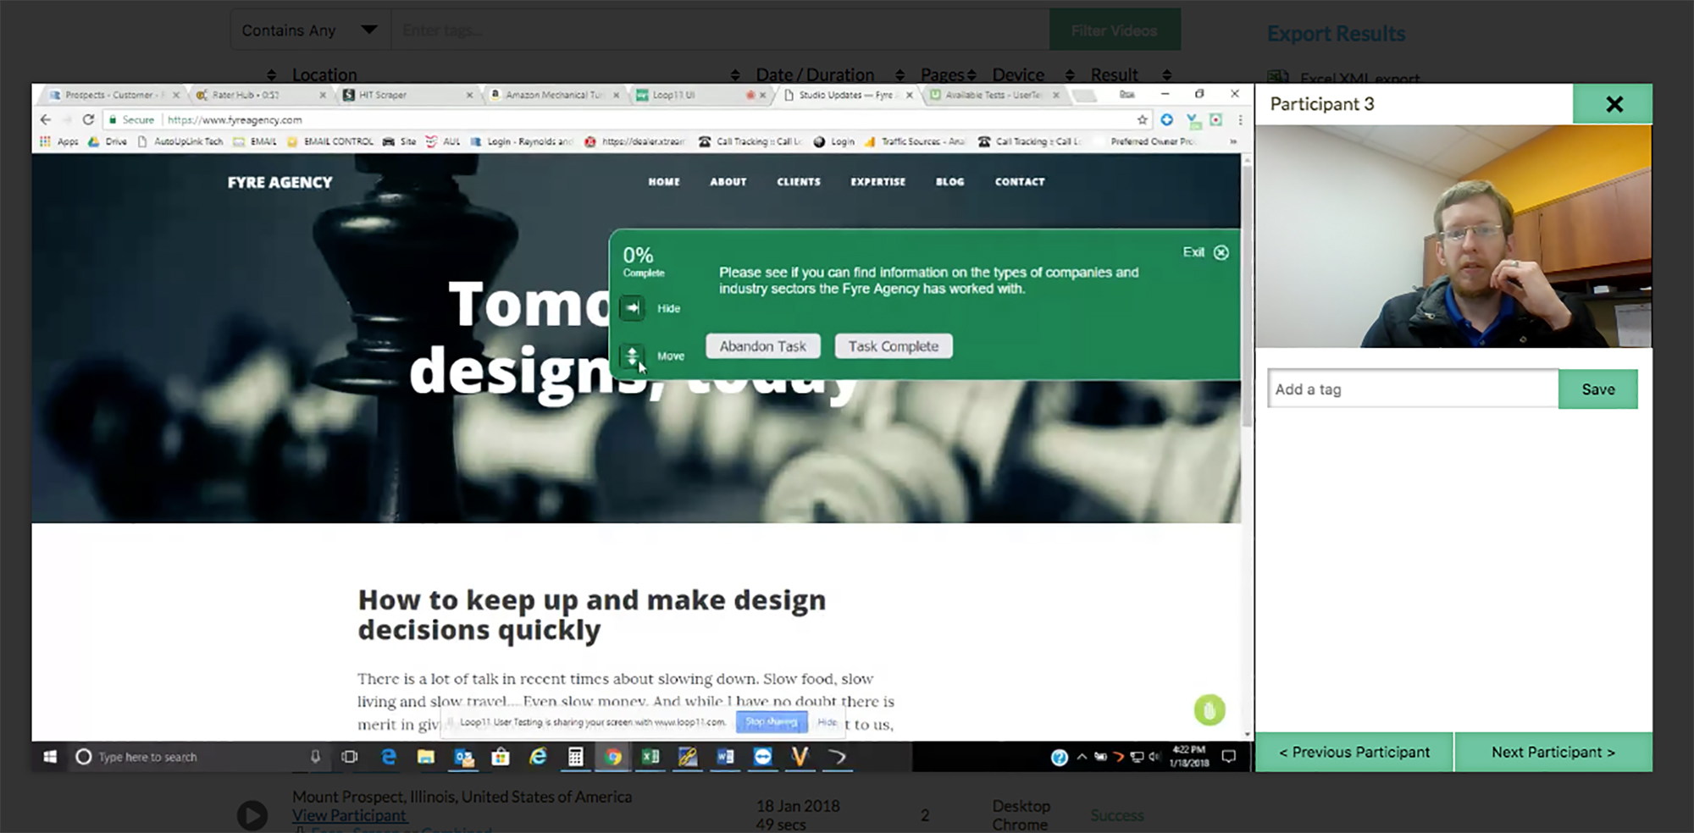Open the Contains Any dropdown in background
Viewport: 1694px width, 833px height.
[x=310, y=30]
